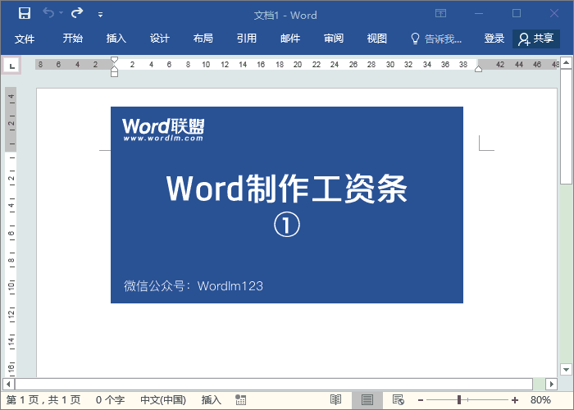574x410 pixels.
Task: Click the vertical scrollbar thumb
Action: pyautogui.click(x=567, y=126)
